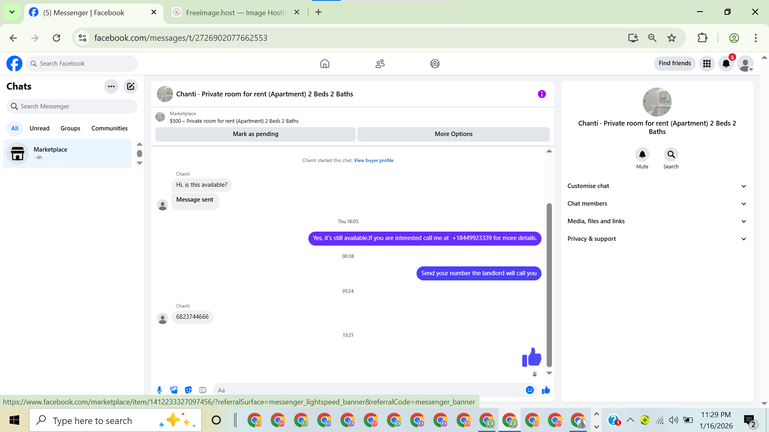
Task: Expand Customise chat section
Action: 657,186
